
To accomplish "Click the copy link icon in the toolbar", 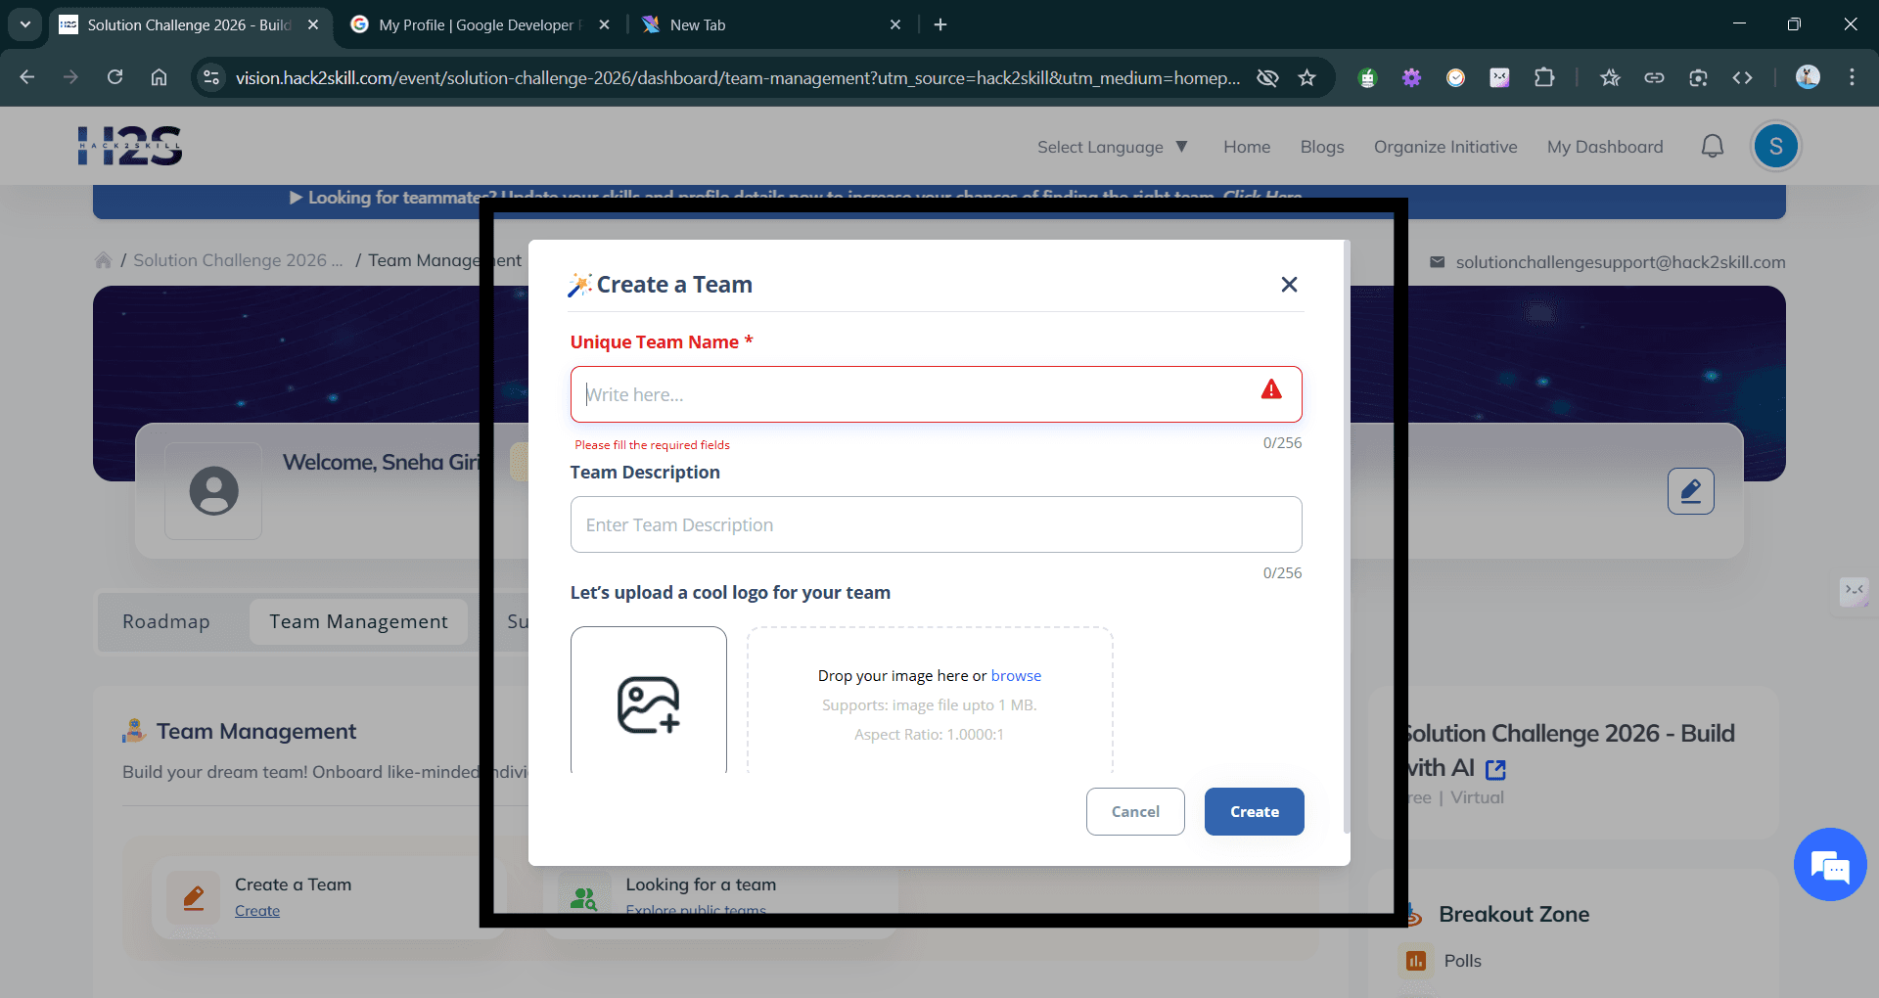I will tap(1654, 77).
